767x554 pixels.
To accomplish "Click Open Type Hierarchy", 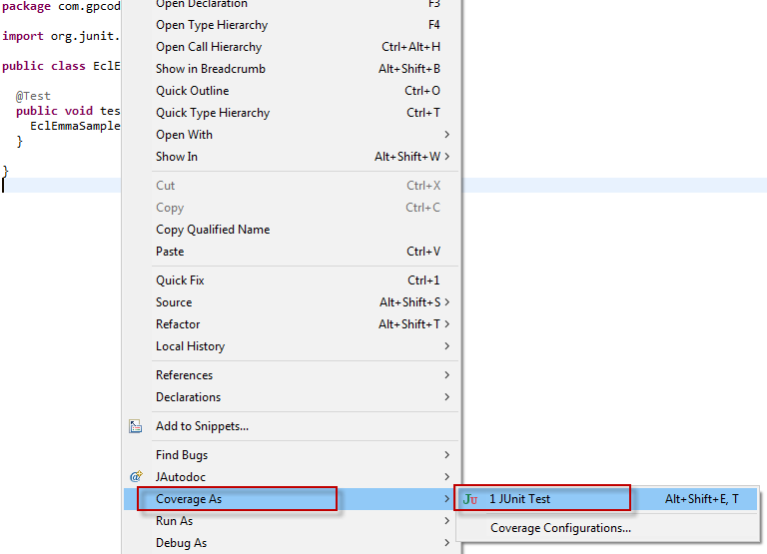I will click(212, 25).
